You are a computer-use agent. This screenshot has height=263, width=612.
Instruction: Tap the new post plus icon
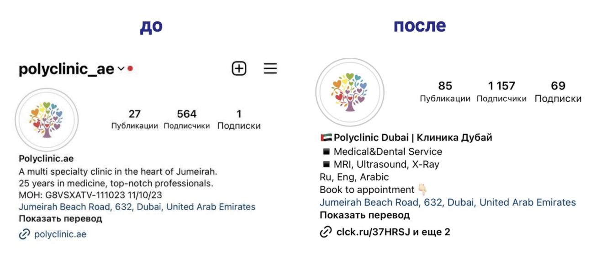(x=239, y=69)
